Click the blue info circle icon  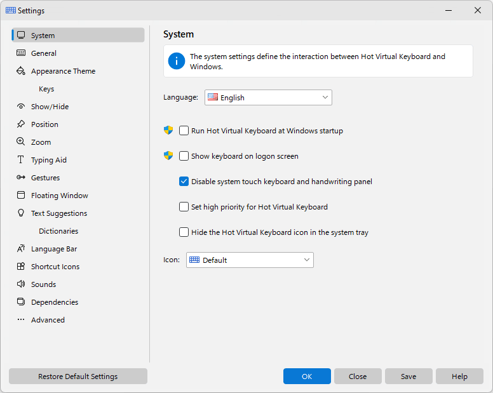(x=177, y=61)
